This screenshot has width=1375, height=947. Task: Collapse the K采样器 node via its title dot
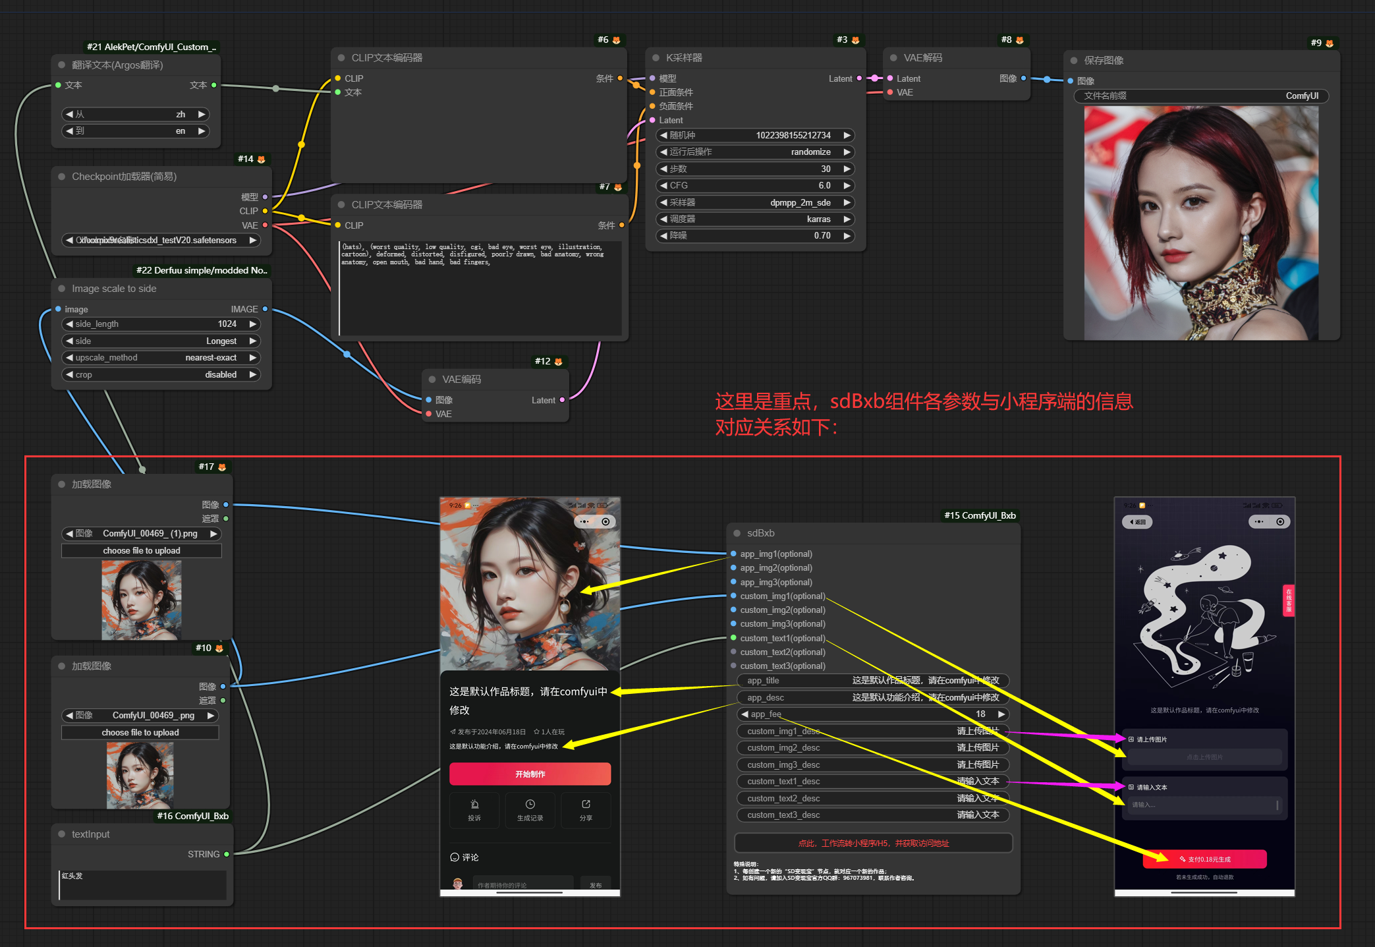[656, 58]
